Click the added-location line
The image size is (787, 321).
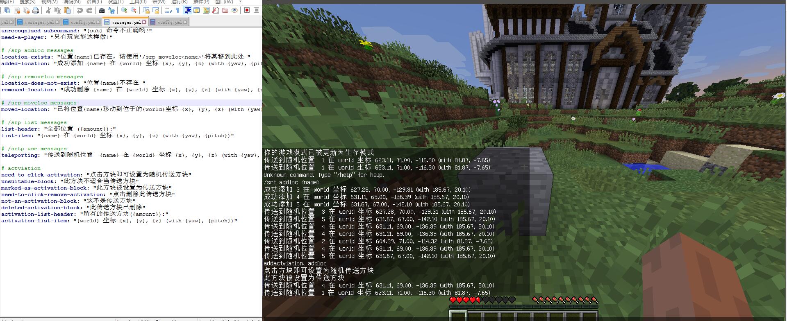click(x=131, y=63)
